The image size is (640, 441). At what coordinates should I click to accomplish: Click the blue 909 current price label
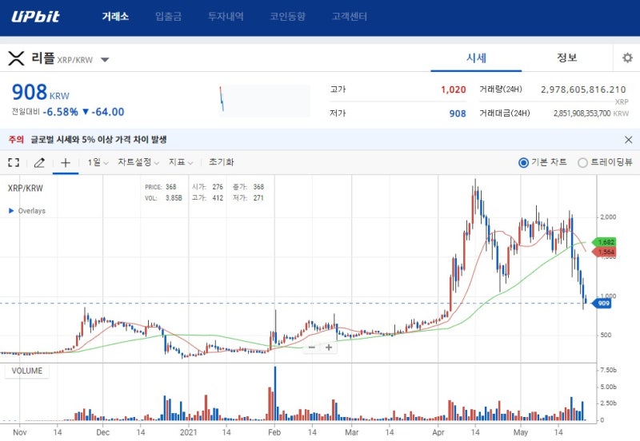[602, 304]
